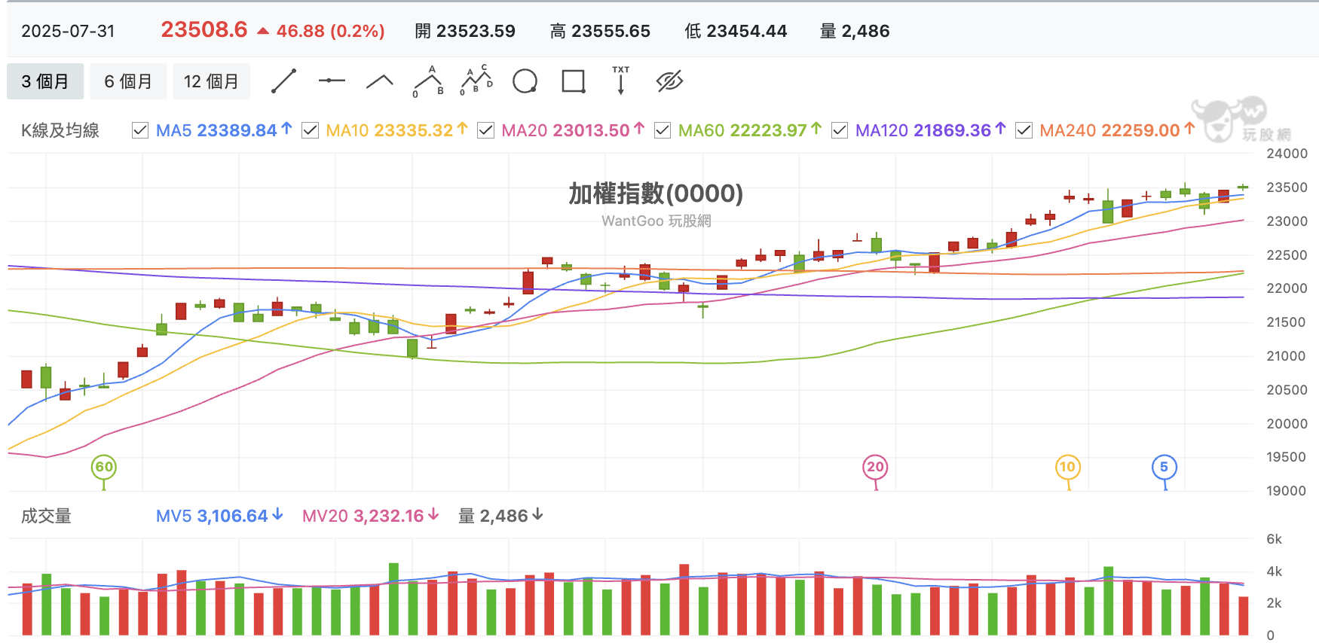Image resolution: width=1319 pixels, height=643 pixels.
Task: Click the MA240 22259.00 label
Action: 1117,130
